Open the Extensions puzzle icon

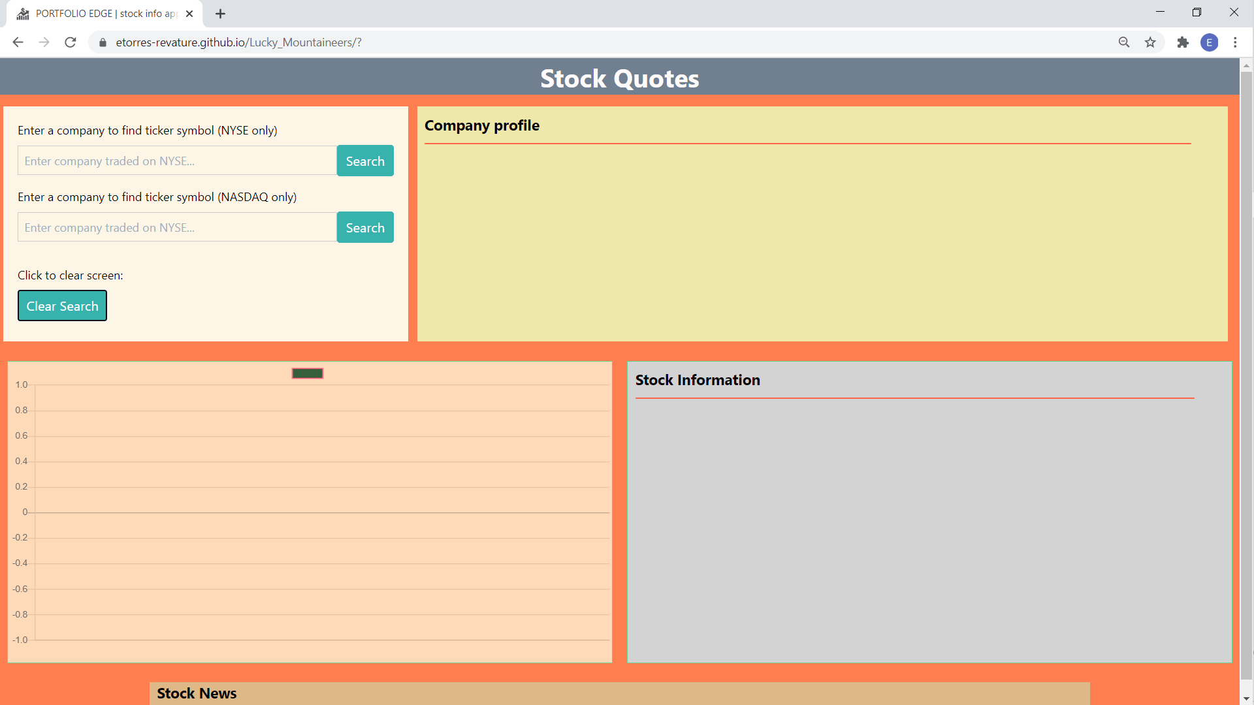pyautogui.click(x=1183, y=42)
